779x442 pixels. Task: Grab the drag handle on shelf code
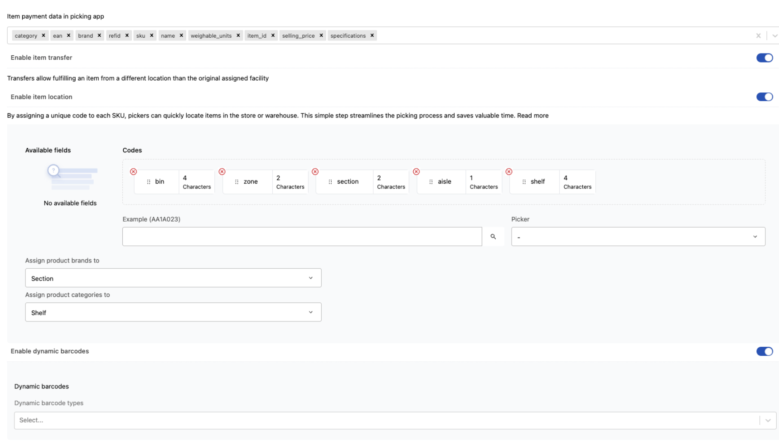(x=524, y=182)
